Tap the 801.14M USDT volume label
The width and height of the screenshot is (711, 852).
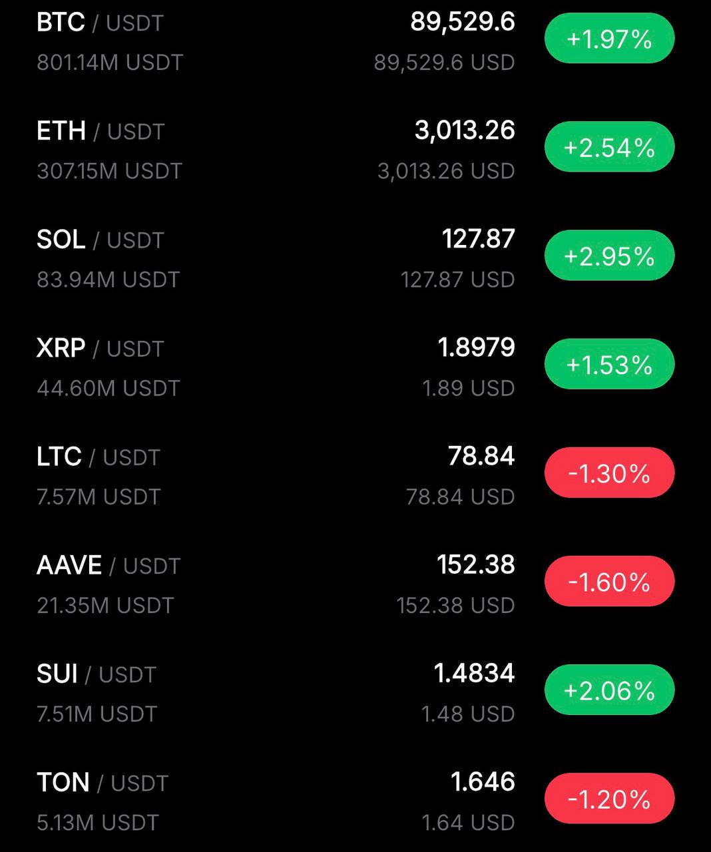(x=110, y=63)
